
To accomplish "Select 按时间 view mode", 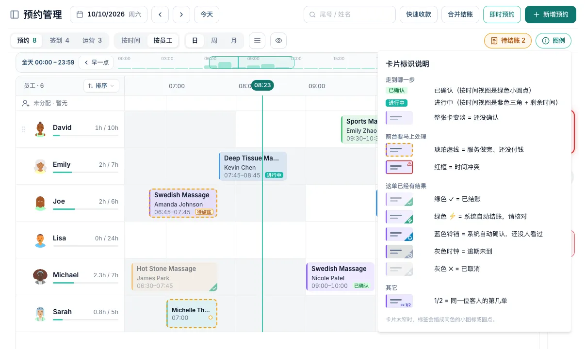I will pyautogui.click(x=131, y=41).
